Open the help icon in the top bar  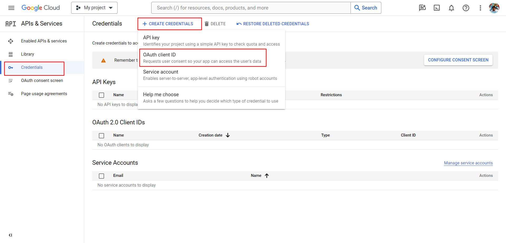(466, 8)
